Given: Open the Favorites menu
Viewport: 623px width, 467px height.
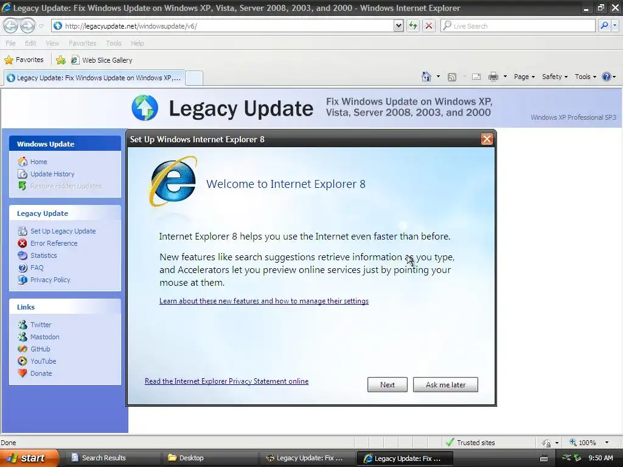Looking at the screenshot, I should coord(82,43).
